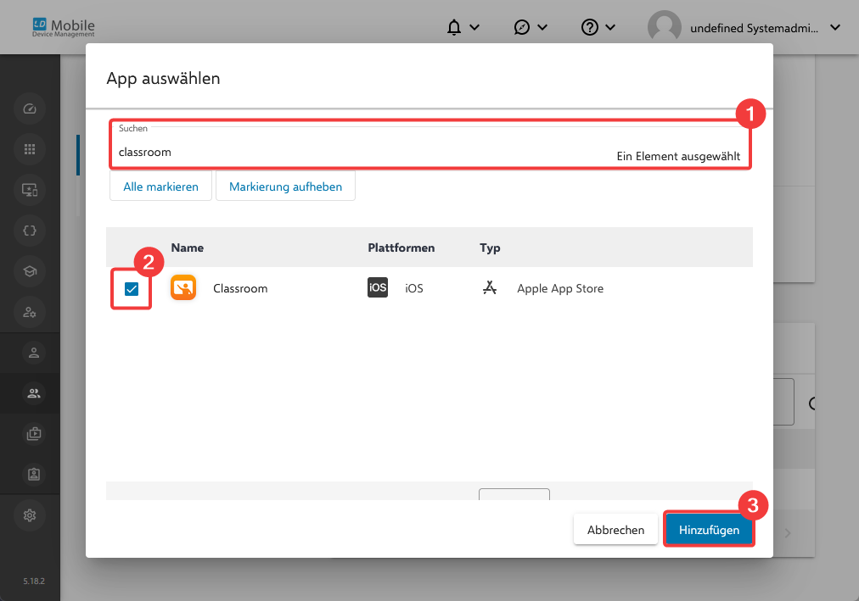Click the undefined Systemadmi... user name

tap(754, 28)
